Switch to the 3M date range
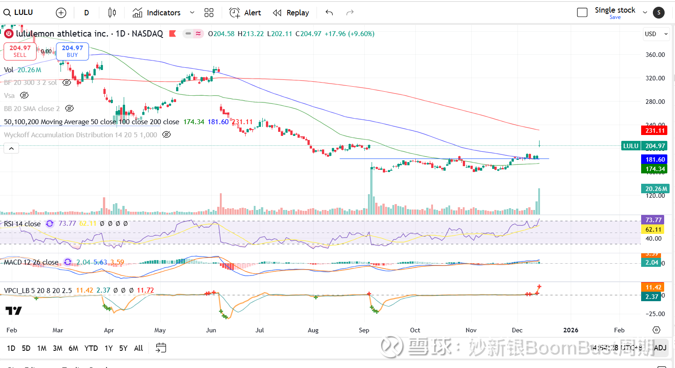This screenshot has width=675, height=368. click(57, 348)
